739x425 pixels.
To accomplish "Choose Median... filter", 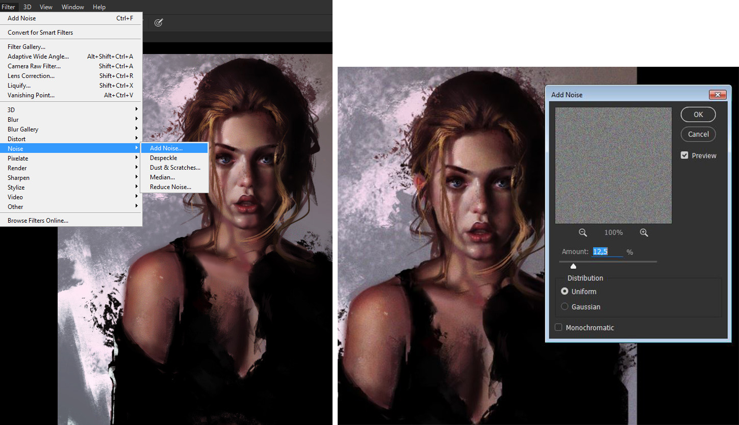I will (174, 177).
